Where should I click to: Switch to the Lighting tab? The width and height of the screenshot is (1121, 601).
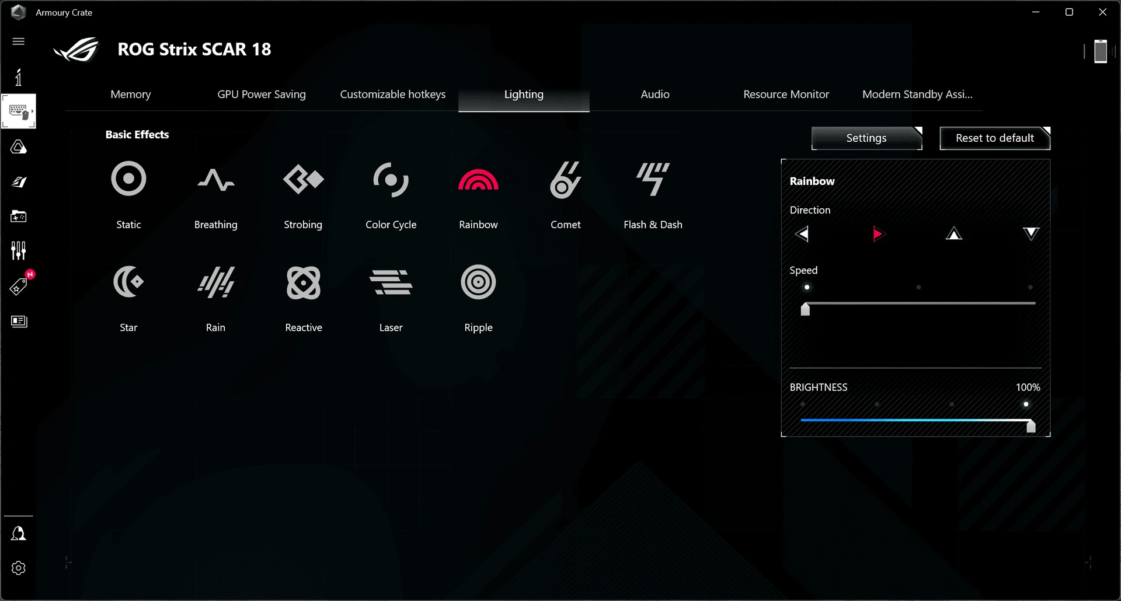(524, 95)
